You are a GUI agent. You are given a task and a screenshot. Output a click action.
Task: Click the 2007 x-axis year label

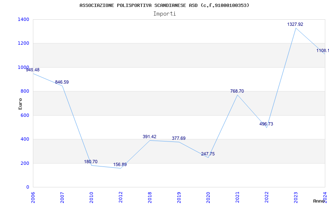[62, 197]
